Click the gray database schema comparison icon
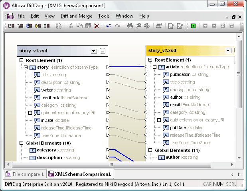 (47, 26)
